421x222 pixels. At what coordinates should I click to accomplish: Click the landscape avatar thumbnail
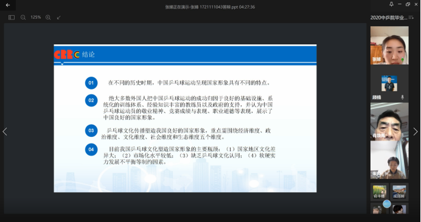[399, 192]
